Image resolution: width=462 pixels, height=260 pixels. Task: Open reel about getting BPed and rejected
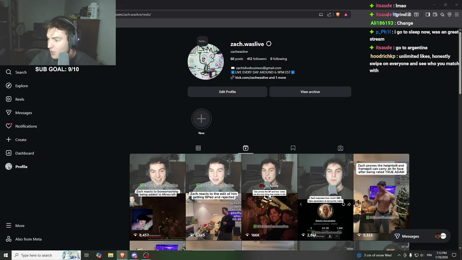click(x=213, y=197)
